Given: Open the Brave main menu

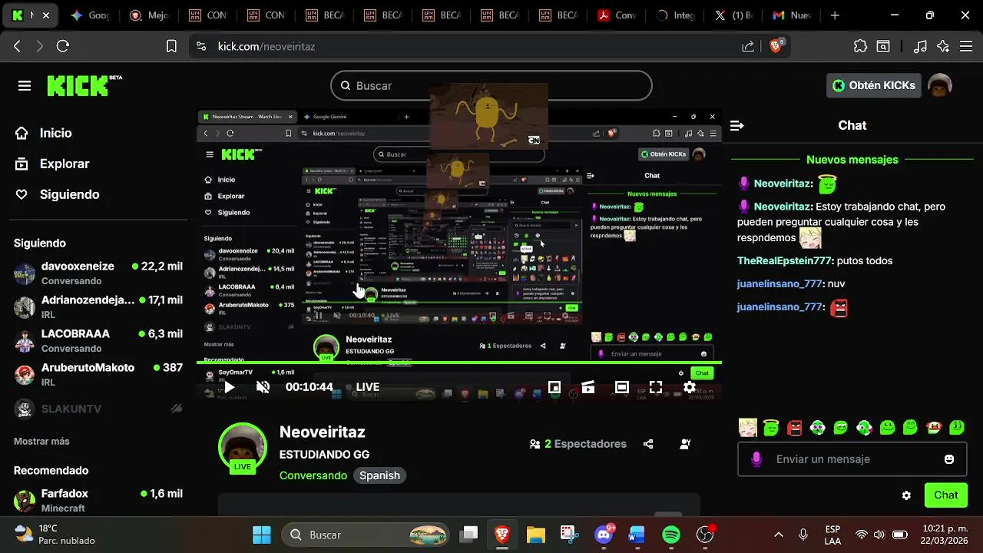Looking at the screenshot, I should (x=966, y=46).
